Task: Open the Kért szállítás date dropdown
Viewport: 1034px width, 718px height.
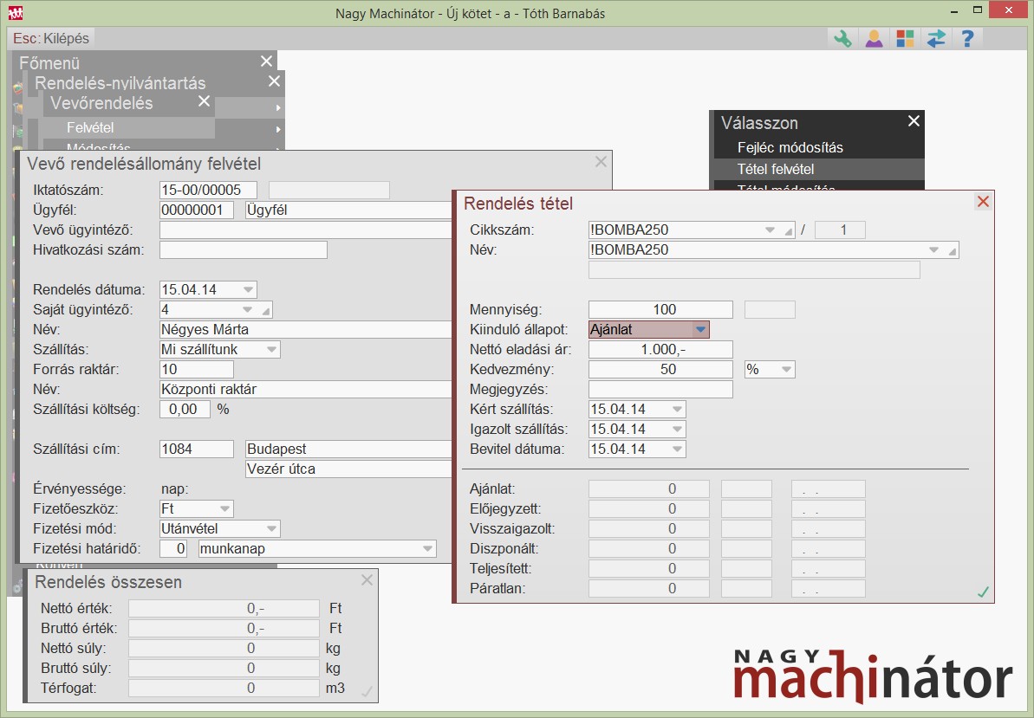Action: 677,410
